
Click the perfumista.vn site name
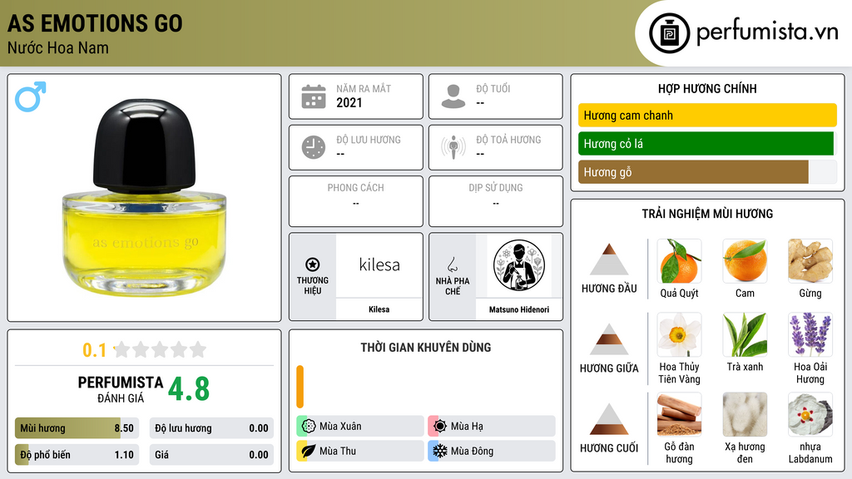pos(767,32)
